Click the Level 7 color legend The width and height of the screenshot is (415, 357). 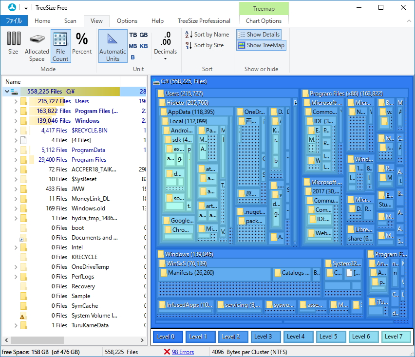tap(396, 337)
